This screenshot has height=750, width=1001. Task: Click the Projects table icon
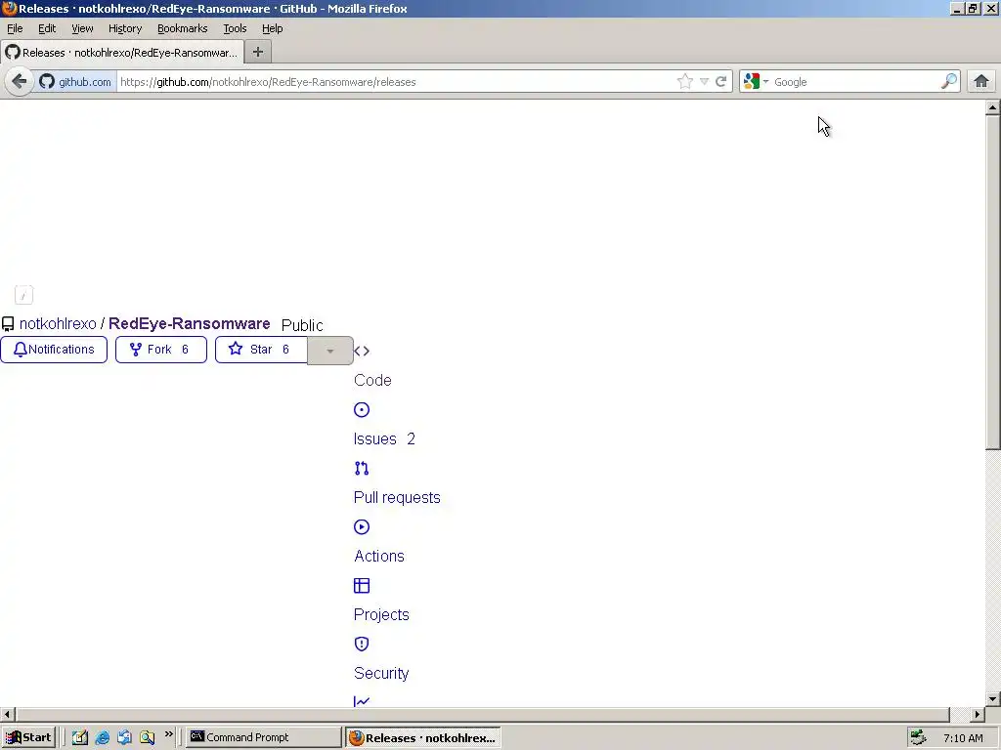[362, 586]
